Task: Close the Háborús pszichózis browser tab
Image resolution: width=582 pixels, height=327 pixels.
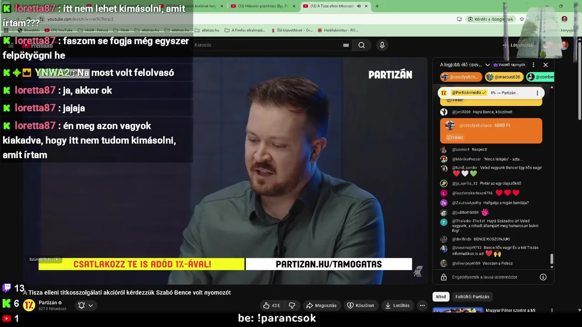Action: coord(294,6)
